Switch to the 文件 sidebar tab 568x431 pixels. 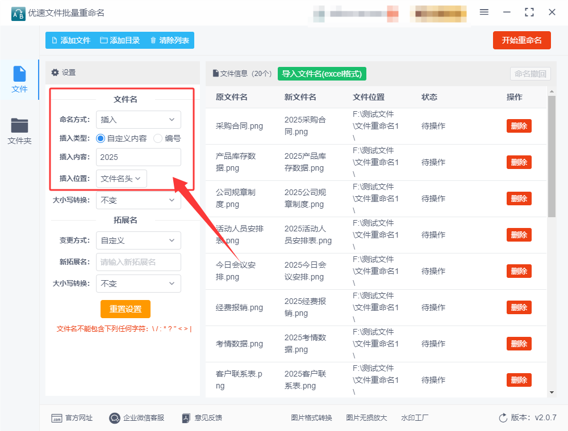pyautogui.click(x=19, y=79)
